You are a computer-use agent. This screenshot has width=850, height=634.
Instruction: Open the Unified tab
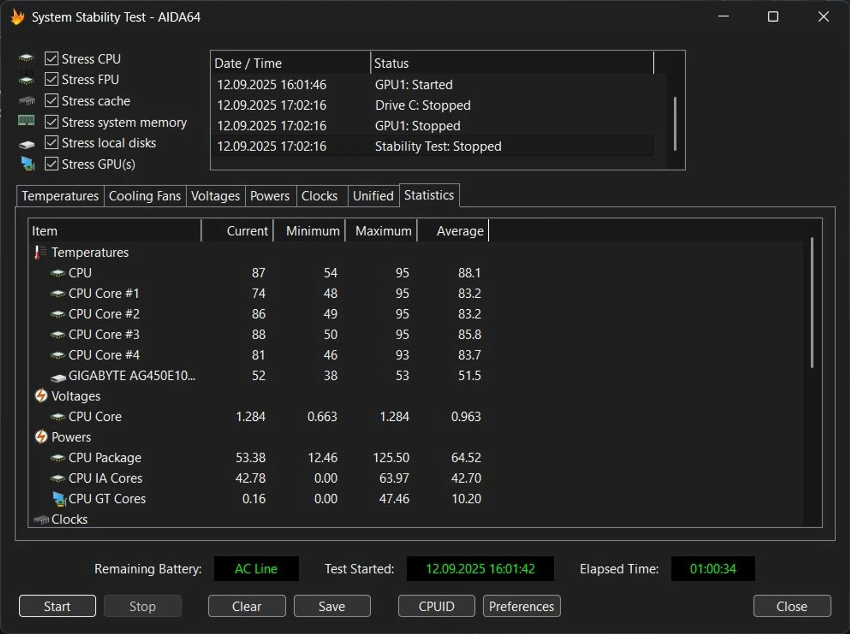[373, 196]
